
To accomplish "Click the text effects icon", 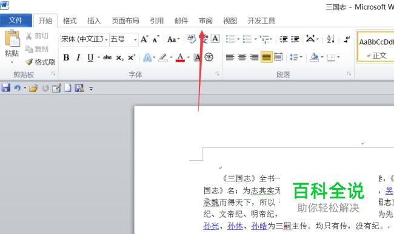I will (147, 57).
